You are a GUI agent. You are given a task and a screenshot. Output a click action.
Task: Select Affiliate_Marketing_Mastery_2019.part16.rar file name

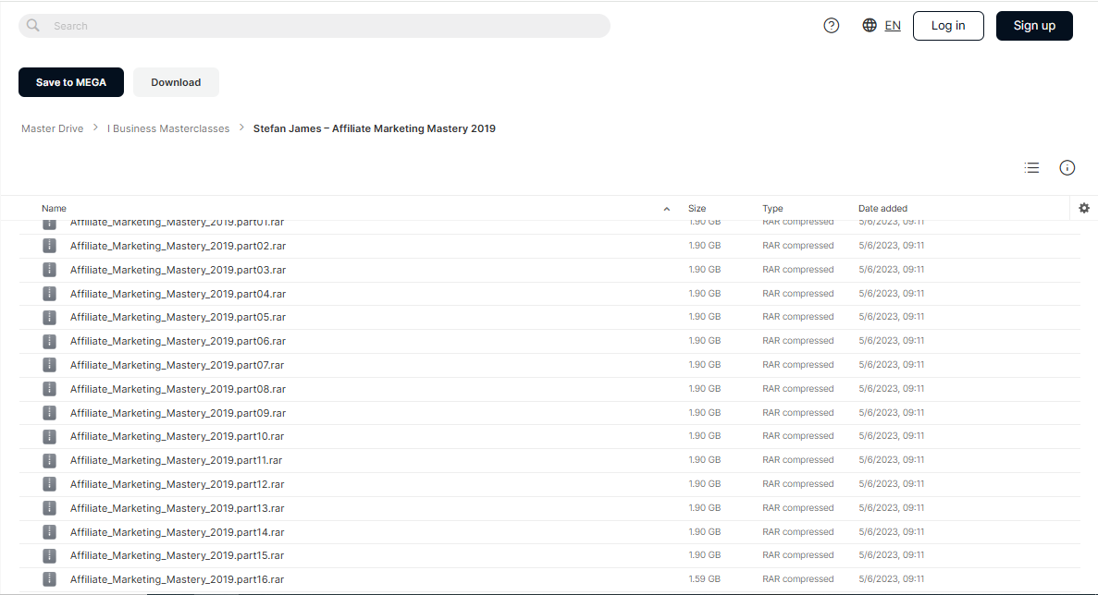pyautogui.click(x=178, y=579)
